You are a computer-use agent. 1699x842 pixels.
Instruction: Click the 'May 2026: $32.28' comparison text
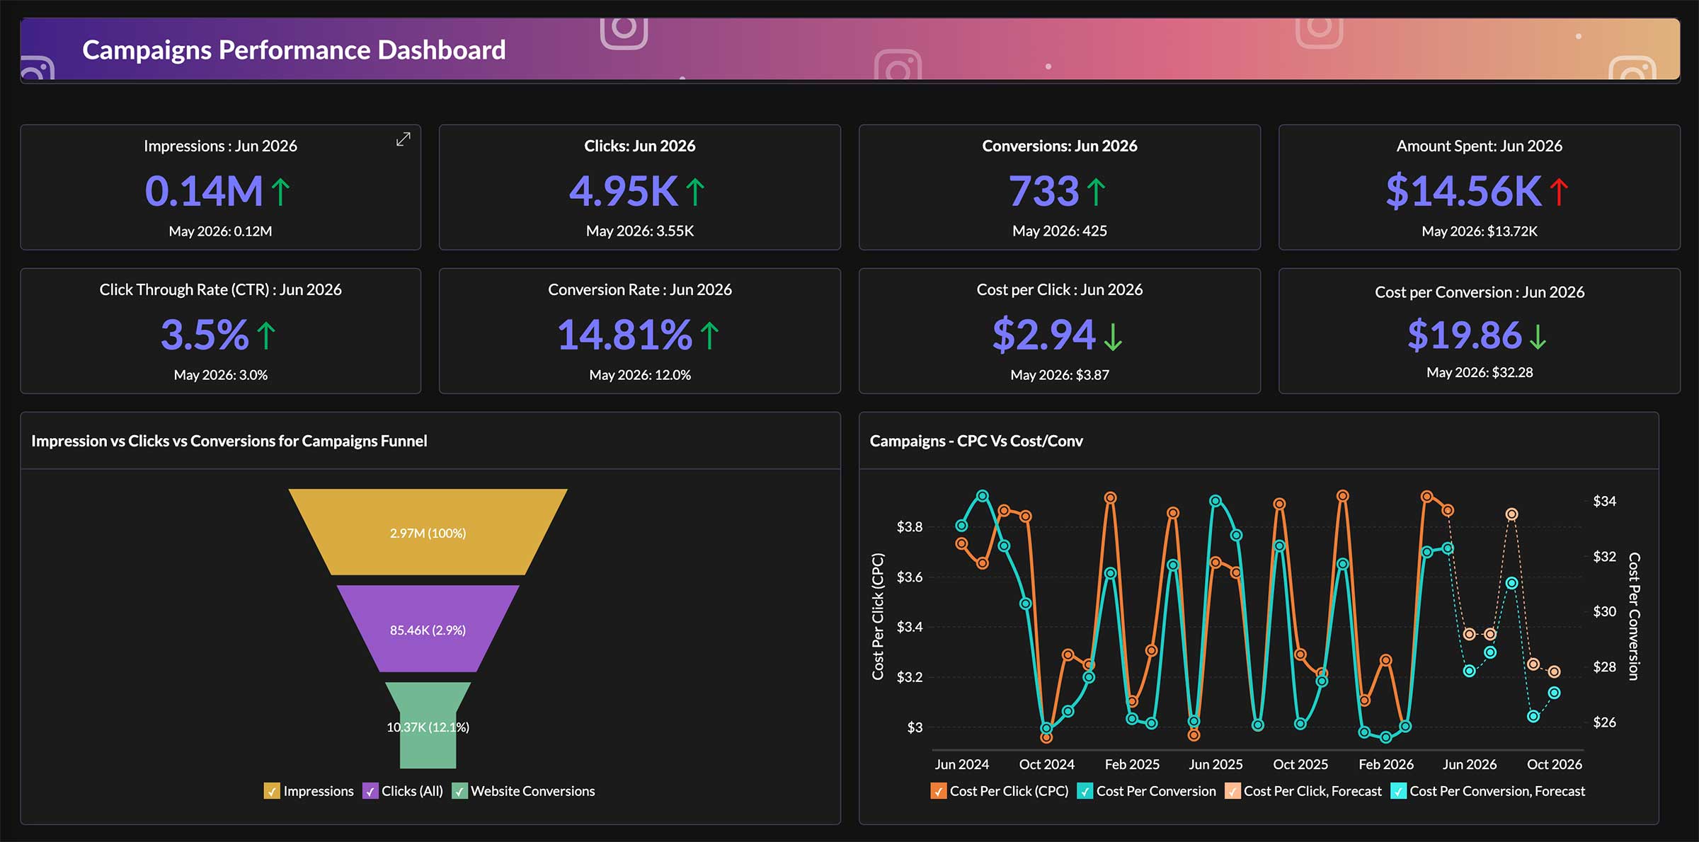pyautogui.click(x=1480, y=373)
